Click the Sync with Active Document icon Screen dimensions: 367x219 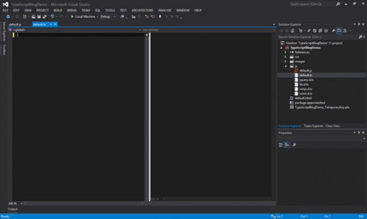point(309,31)
